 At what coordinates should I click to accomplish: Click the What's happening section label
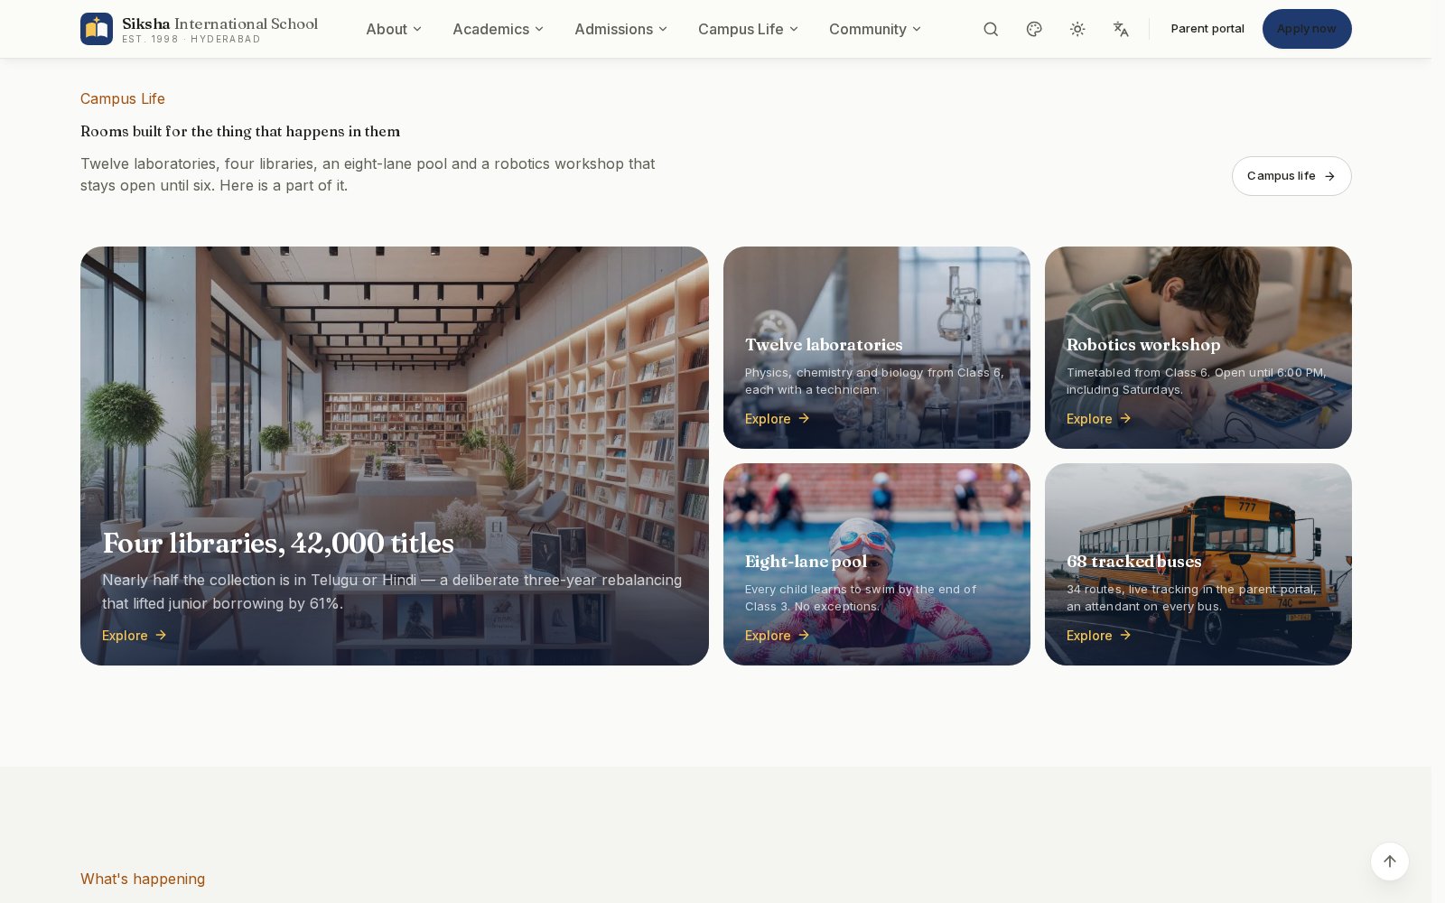pos(143,879)
